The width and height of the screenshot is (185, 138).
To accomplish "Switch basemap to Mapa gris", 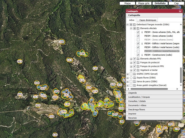I will (x=144, y=3).
